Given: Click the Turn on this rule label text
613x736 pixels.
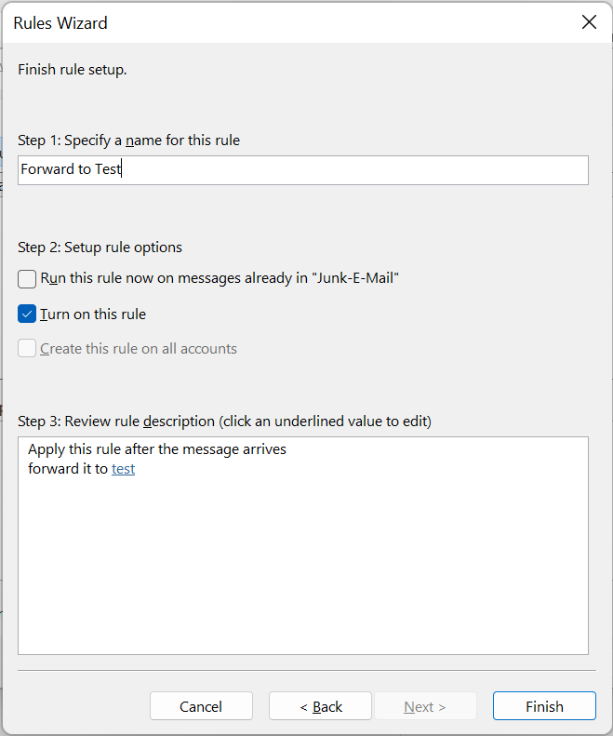Looking at the screenshot, I should (93, 314).
